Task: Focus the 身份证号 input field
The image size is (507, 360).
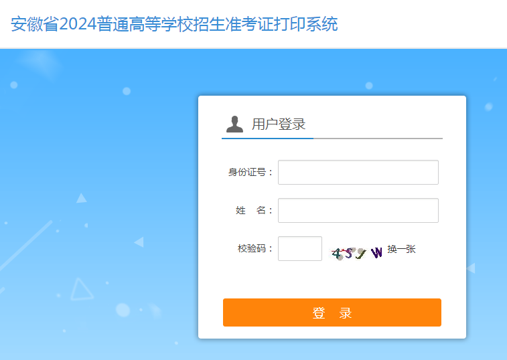Action: 358,172
